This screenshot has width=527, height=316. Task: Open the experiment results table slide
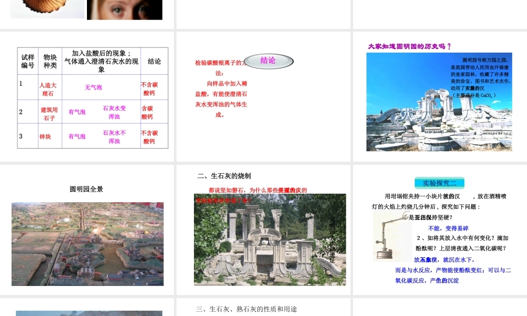(x=87, y=96)
